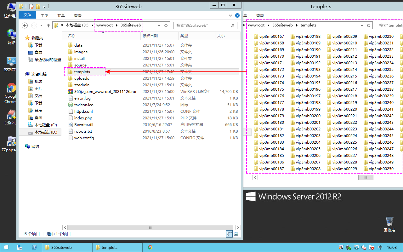Screen dimensions: 403x252
Task: Launch PowerShell from the taskbar
Action: pyautogui.click(x=34, y=248)
